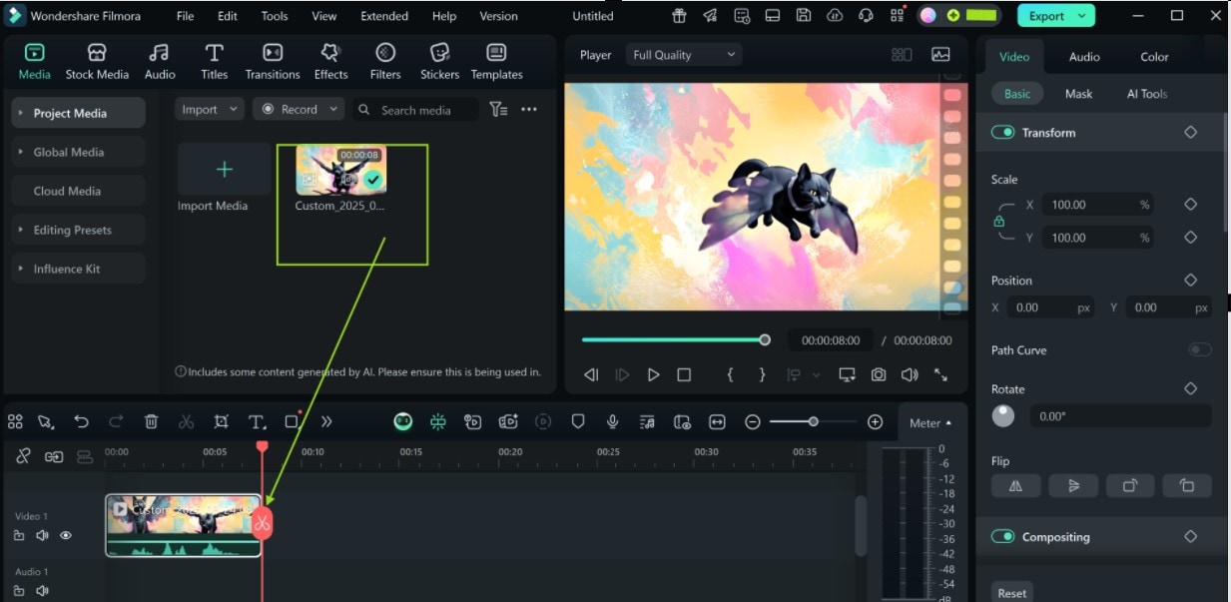Open the Transitions tab
This screenshot has height=602, width=1231.
point(273,62)
